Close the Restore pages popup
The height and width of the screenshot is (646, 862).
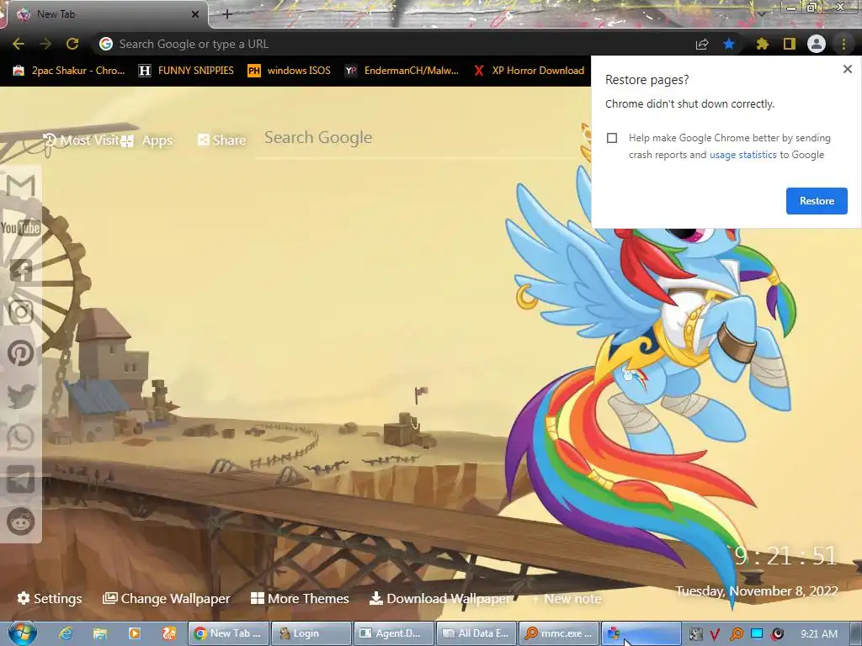pos(847,69)
